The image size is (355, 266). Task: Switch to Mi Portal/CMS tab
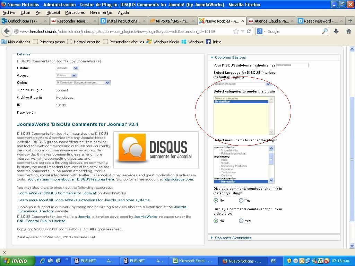coord(172,21)
